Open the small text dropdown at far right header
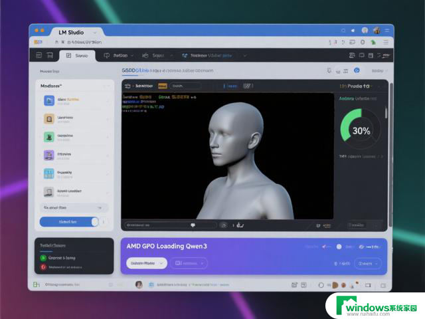This screenshot has width=425, height=319. point(379,71)
